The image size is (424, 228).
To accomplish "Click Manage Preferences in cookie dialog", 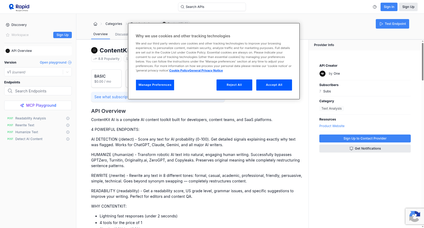I will [x=155, y=85].
